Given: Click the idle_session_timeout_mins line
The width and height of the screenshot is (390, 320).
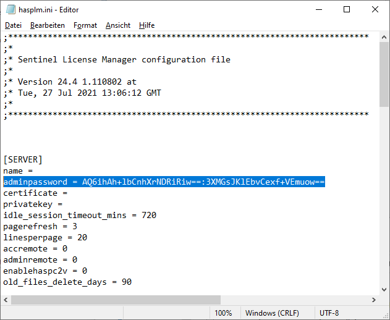Looking at the screenshot, I should (80, 216).
